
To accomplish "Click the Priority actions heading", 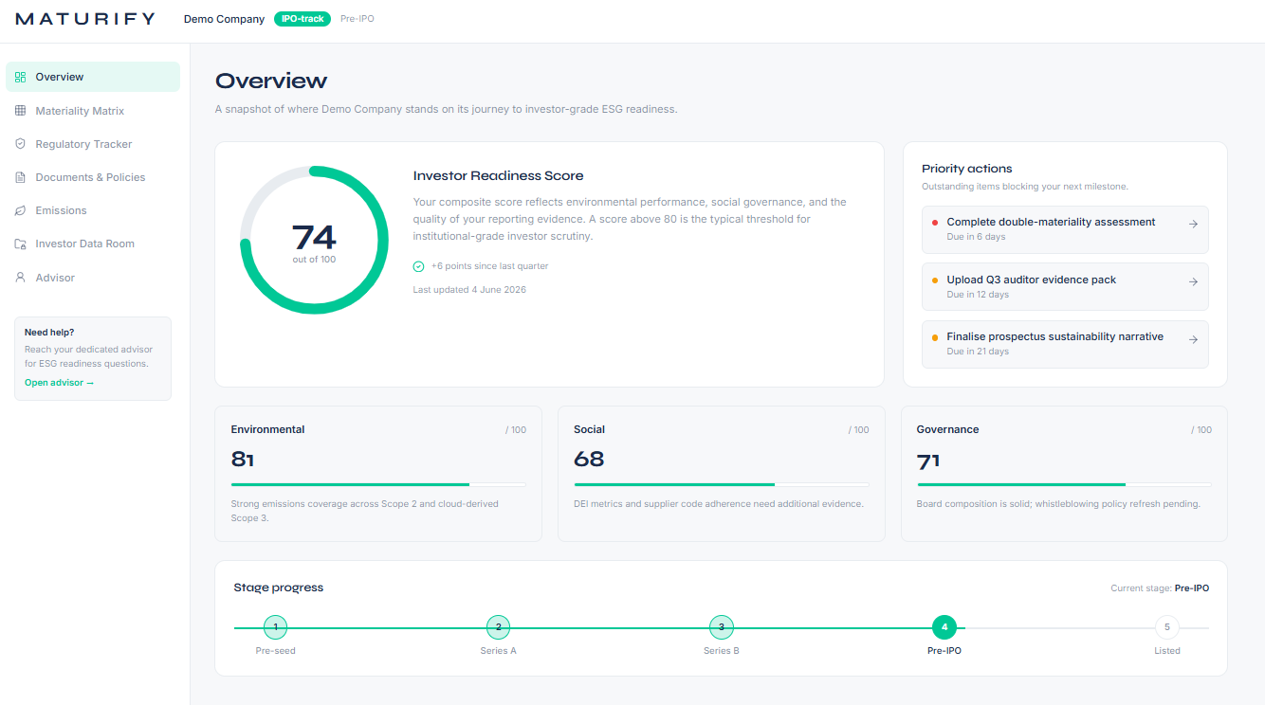I will click(967, 169).
